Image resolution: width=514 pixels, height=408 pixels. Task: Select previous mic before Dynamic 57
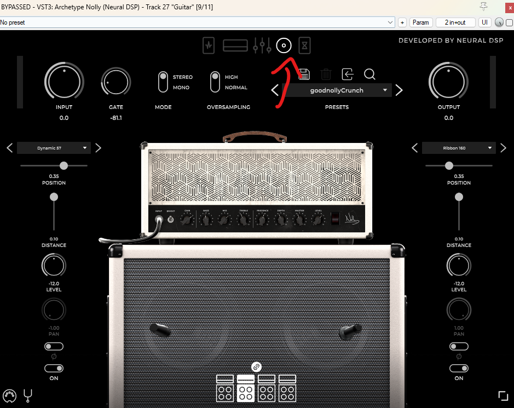(x=9, y=148)
